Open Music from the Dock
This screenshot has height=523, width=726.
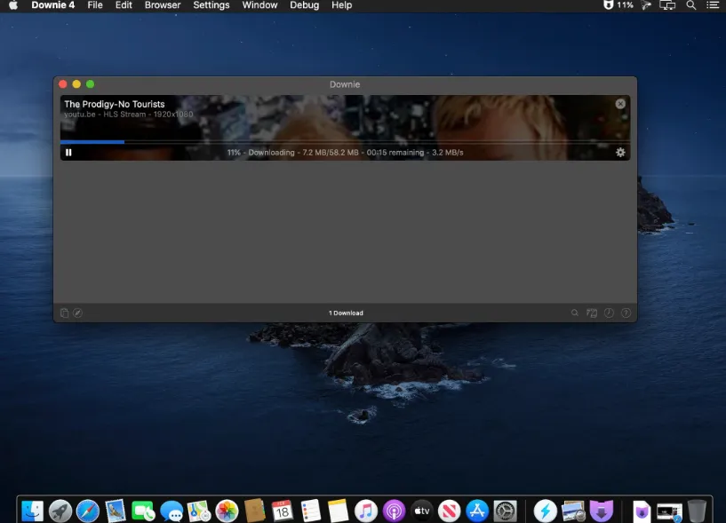tap(366, 511)
